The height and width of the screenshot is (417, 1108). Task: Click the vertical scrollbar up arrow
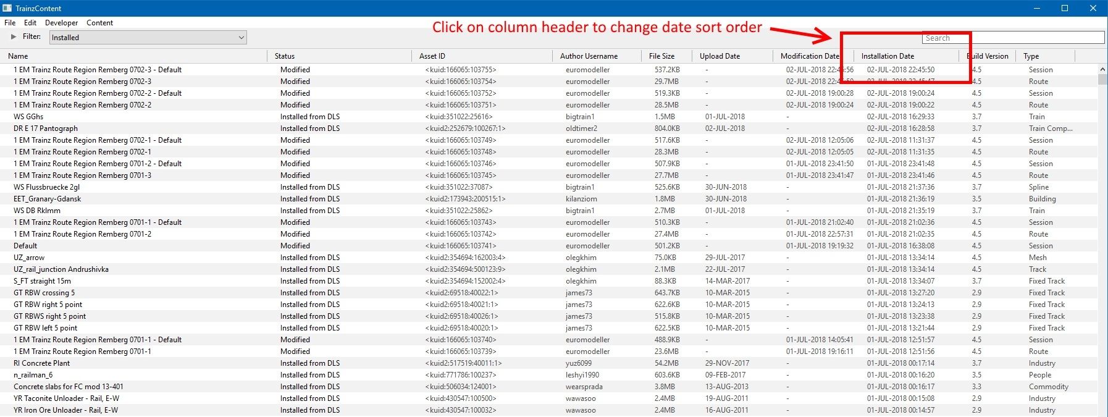(1102, 70)
